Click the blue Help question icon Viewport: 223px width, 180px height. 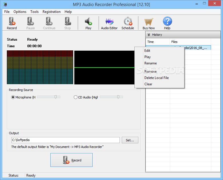167,23
